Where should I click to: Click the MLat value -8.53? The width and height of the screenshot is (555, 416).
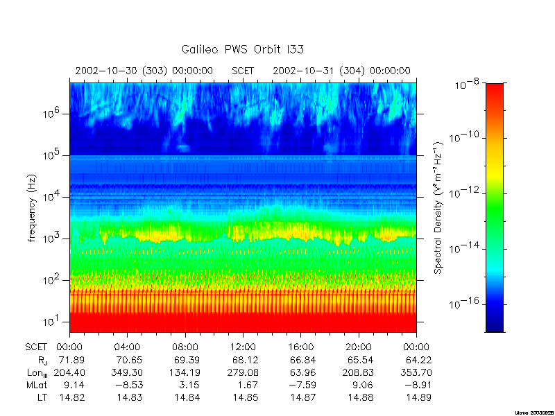(129, 385)
